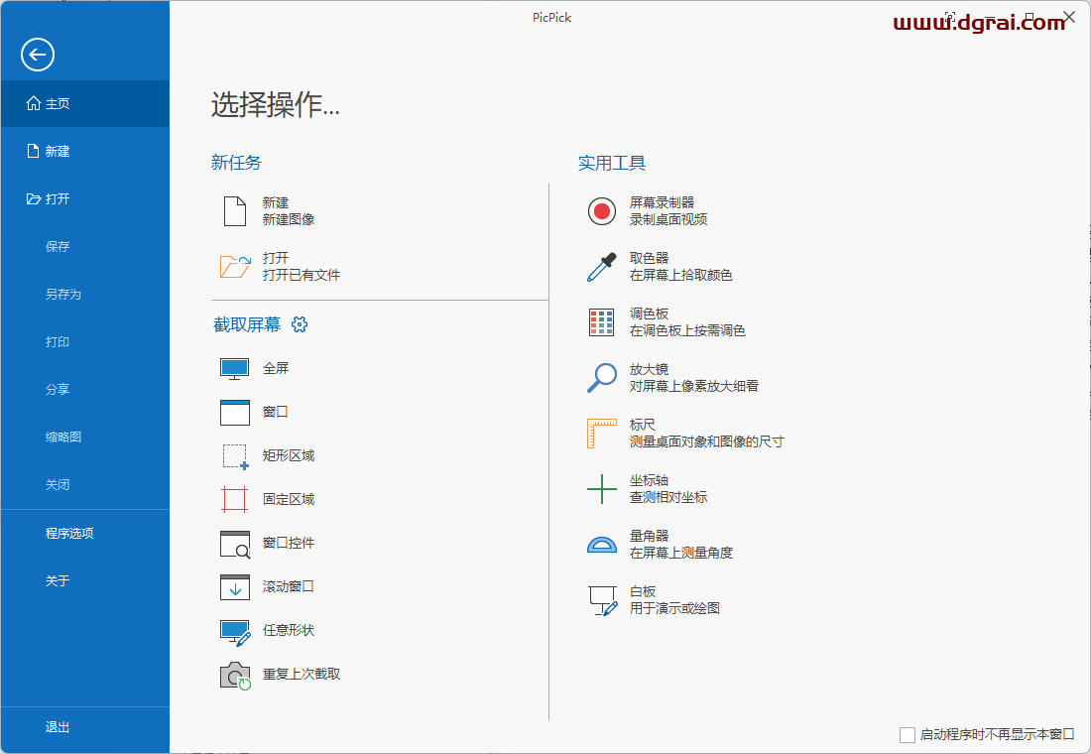The width and height of the screenshot is (1091, 754).
Task: Click 查测相对坐标 description text
Action: (x=667, y=497)
